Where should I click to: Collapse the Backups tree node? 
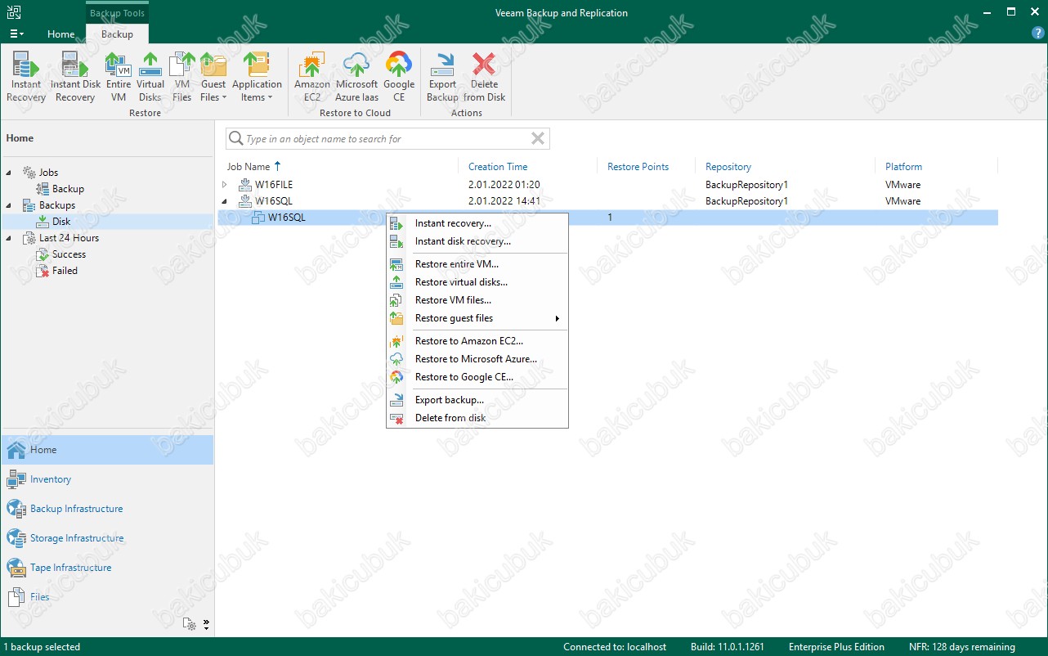point(9,205)
